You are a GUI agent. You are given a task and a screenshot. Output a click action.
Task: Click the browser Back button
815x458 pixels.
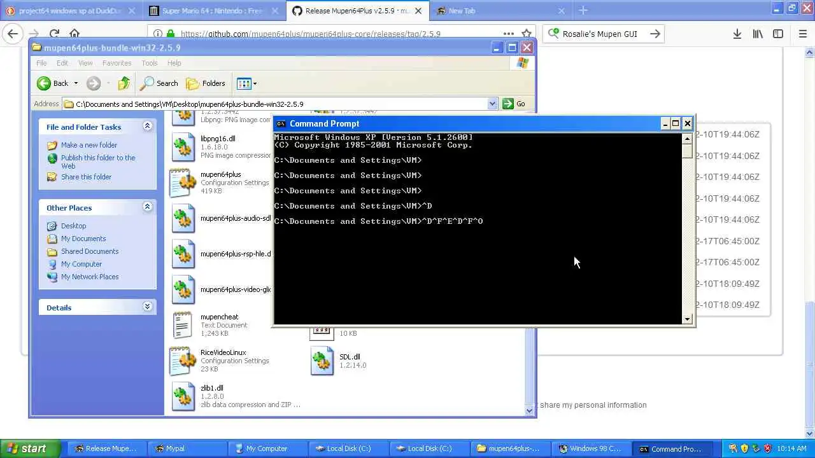click(13, 34)
